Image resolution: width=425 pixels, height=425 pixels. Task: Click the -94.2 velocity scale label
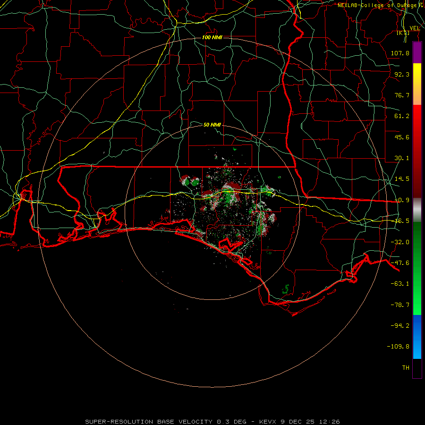[x=400, y=326]
